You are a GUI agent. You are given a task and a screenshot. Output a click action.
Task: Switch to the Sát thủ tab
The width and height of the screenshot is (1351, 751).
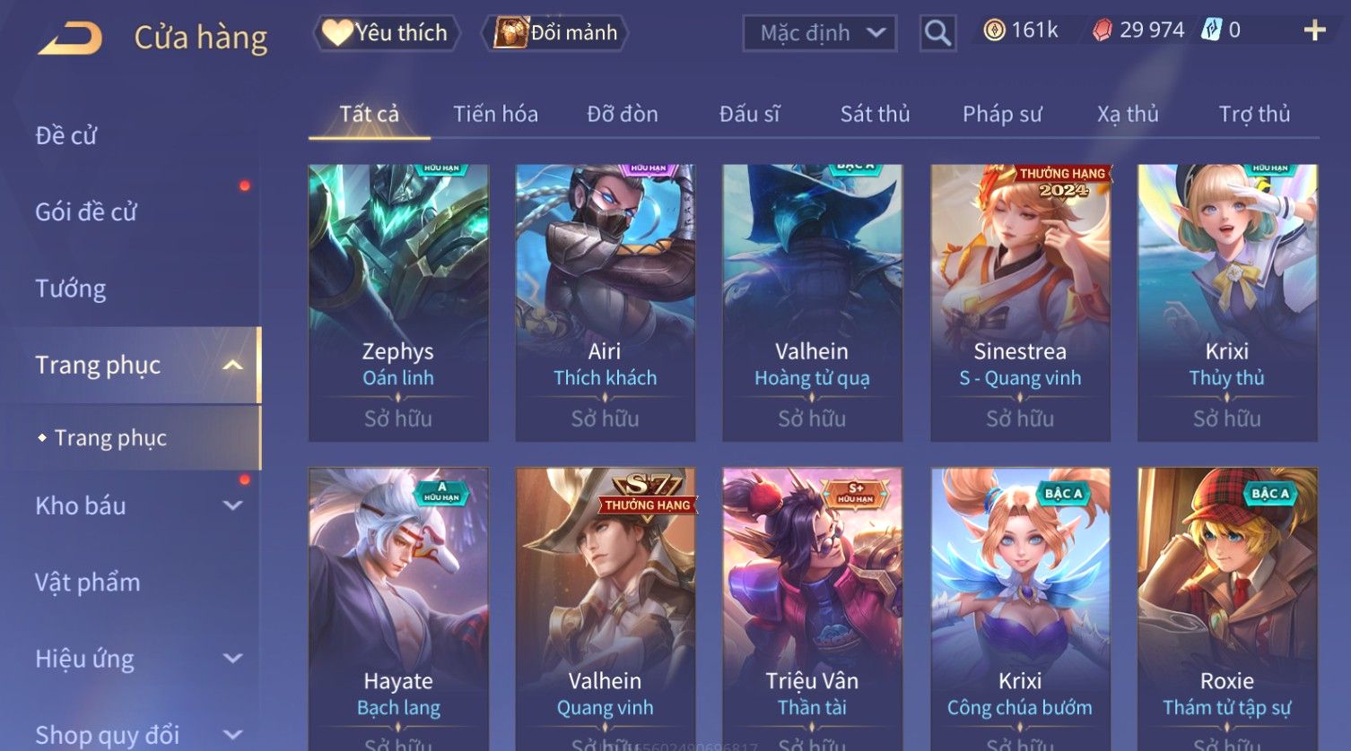click(x=875, y=114)
